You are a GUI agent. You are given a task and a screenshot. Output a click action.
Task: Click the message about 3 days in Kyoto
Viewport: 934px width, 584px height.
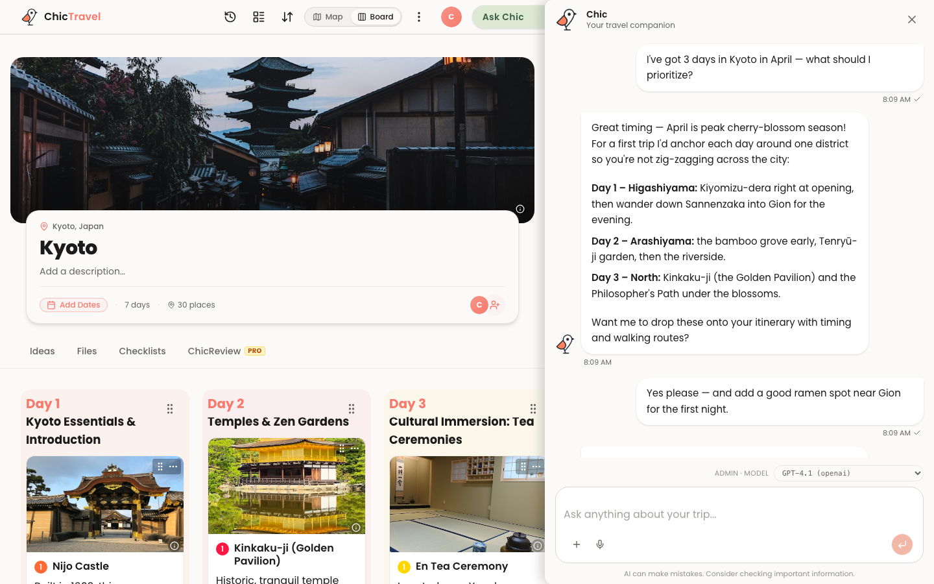780,67
